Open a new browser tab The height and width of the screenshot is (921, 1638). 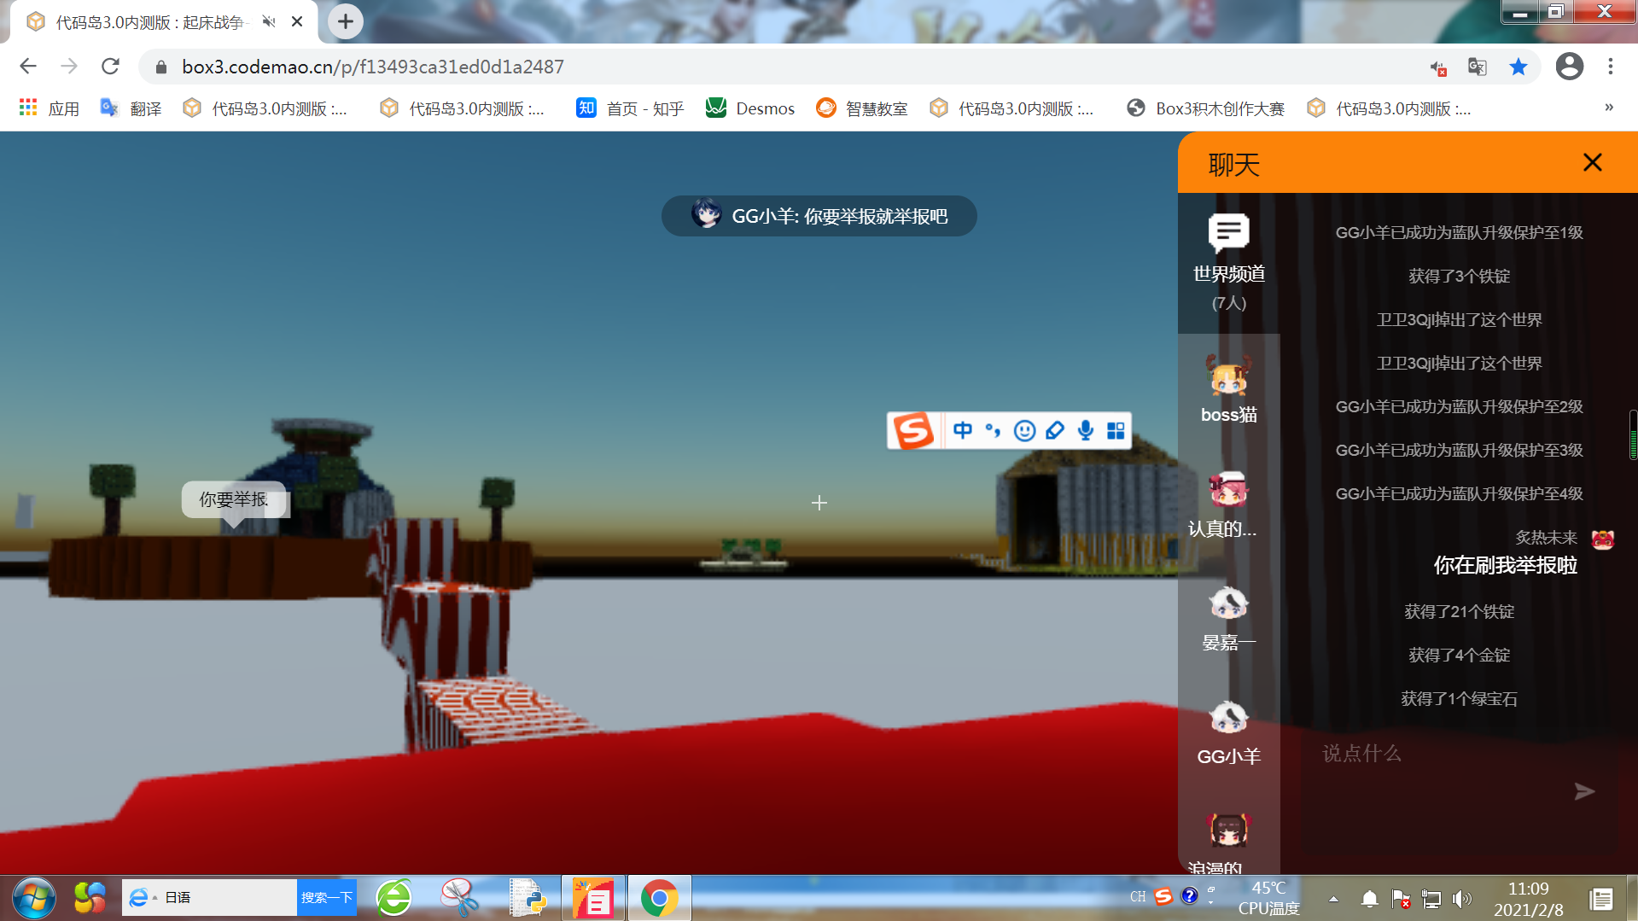coord(345,21)
